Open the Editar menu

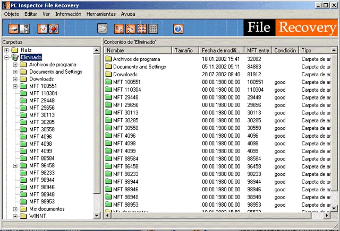(31, 14)
